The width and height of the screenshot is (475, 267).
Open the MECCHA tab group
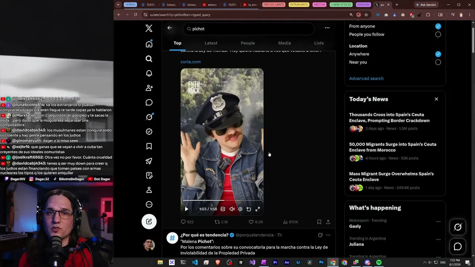point(320,5)
